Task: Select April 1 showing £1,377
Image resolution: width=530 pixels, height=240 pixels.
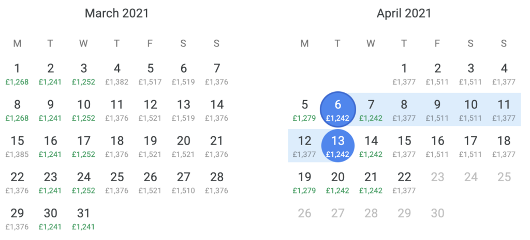Action: (404, 74)
